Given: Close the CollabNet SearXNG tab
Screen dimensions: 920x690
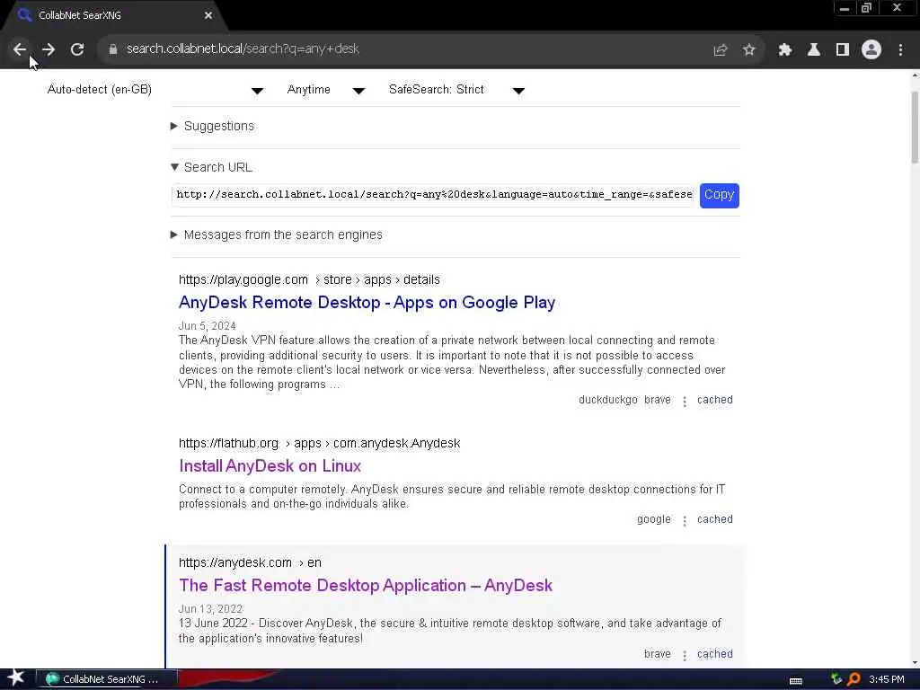Looking at the screenshot, I should pyautogui.click(x=208, y=15).
